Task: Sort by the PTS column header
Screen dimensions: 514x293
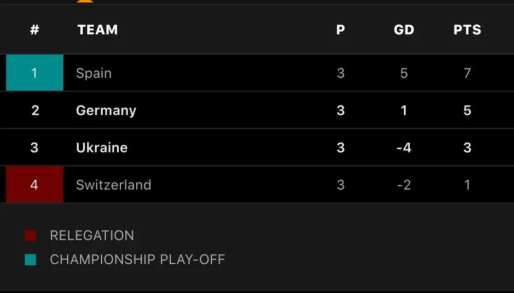Action: [x=467, y=30]
